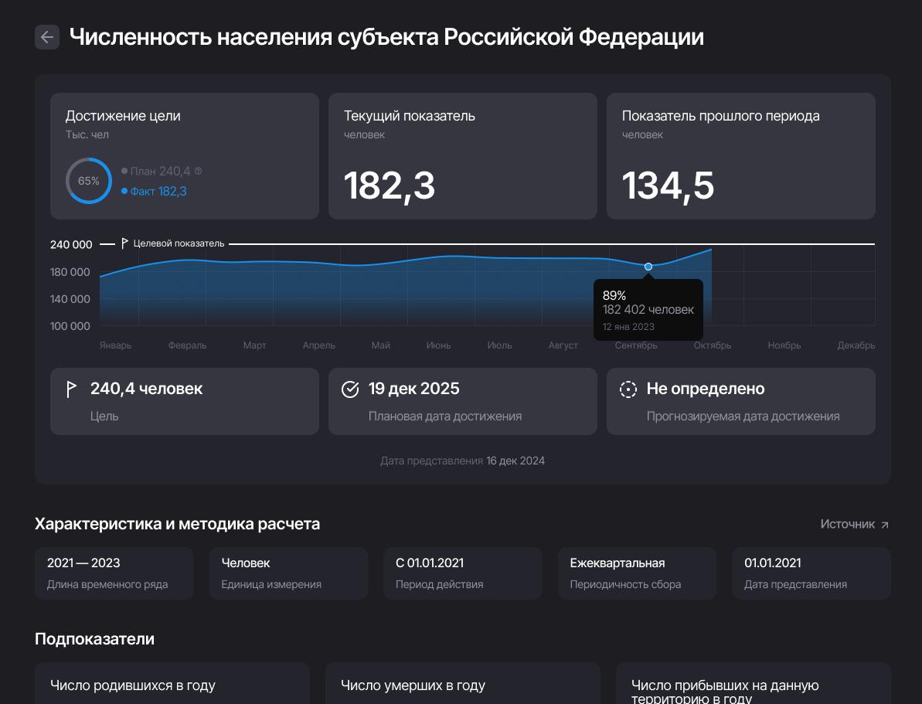Open the Источник link
The height and width of the screenshot is (704, 922).
[x=847, y=524]
